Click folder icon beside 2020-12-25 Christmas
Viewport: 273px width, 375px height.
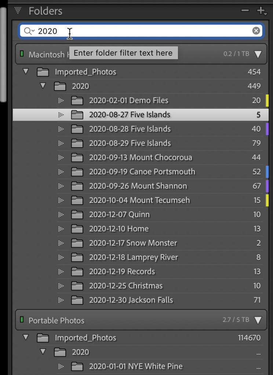77,286
